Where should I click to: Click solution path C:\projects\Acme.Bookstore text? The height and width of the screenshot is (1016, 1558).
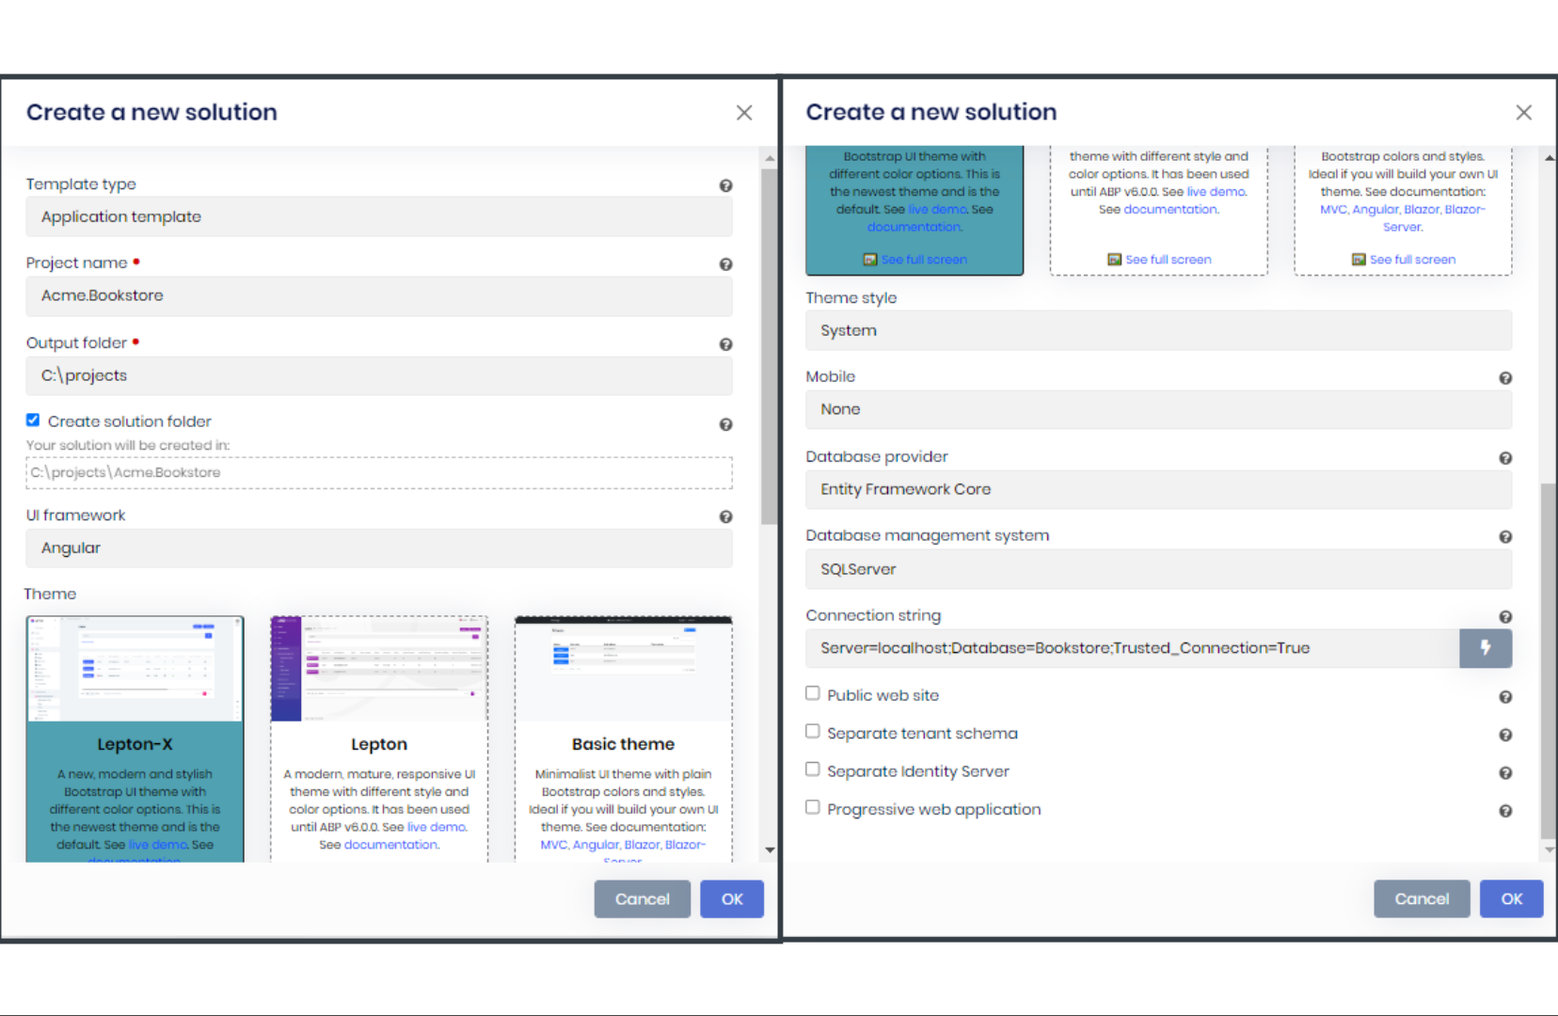126,472
